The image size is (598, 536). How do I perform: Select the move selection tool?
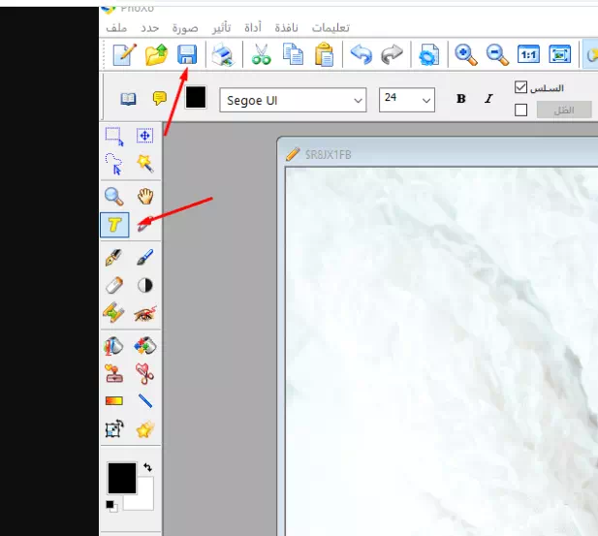pos(145,136)
